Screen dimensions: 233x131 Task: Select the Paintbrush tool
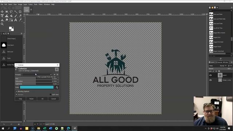click(16, 16)
